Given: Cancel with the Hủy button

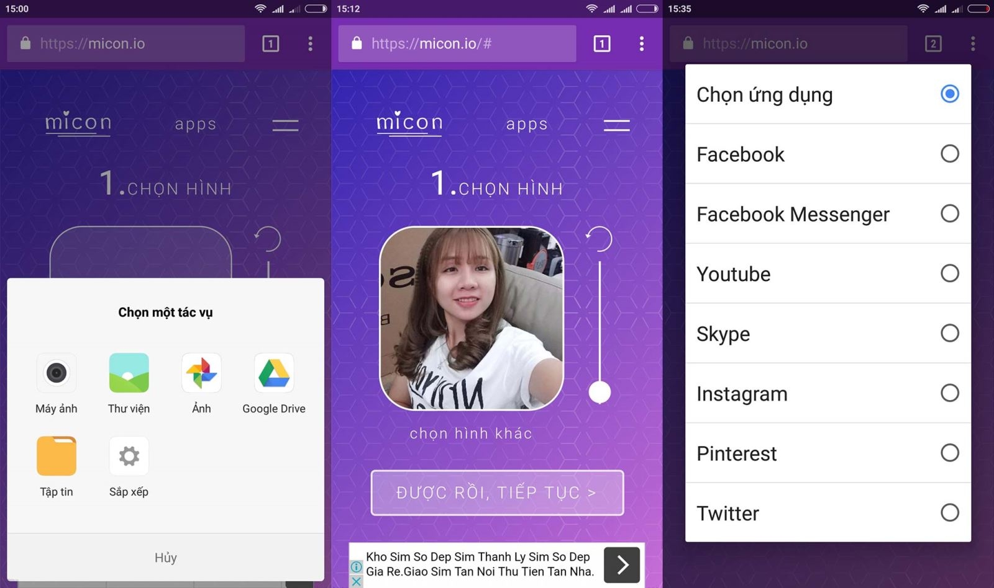Looking at the screenshot, I should pos(166,558).
